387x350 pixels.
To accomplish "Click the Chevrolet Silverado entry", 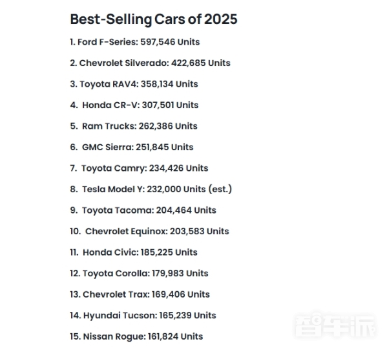I will tap(150, 63).
